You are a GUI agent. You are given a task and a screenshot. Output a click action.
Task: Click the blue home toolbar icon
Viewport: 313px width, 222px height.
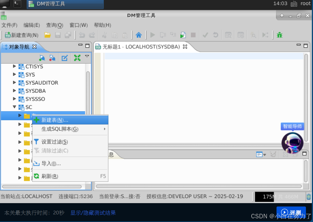139,35
